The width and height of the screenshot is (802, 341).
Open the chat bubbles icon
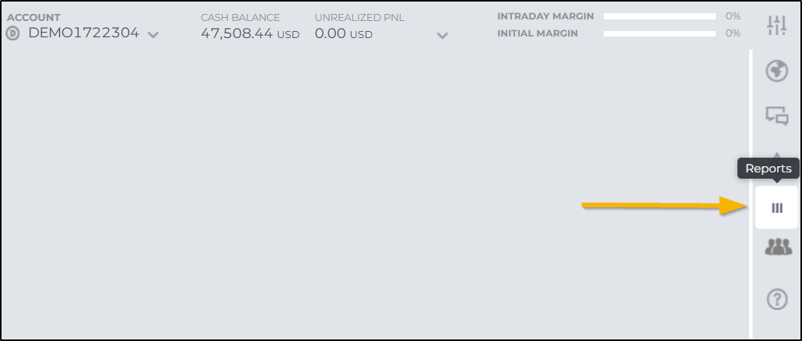(x=776, y=116)
